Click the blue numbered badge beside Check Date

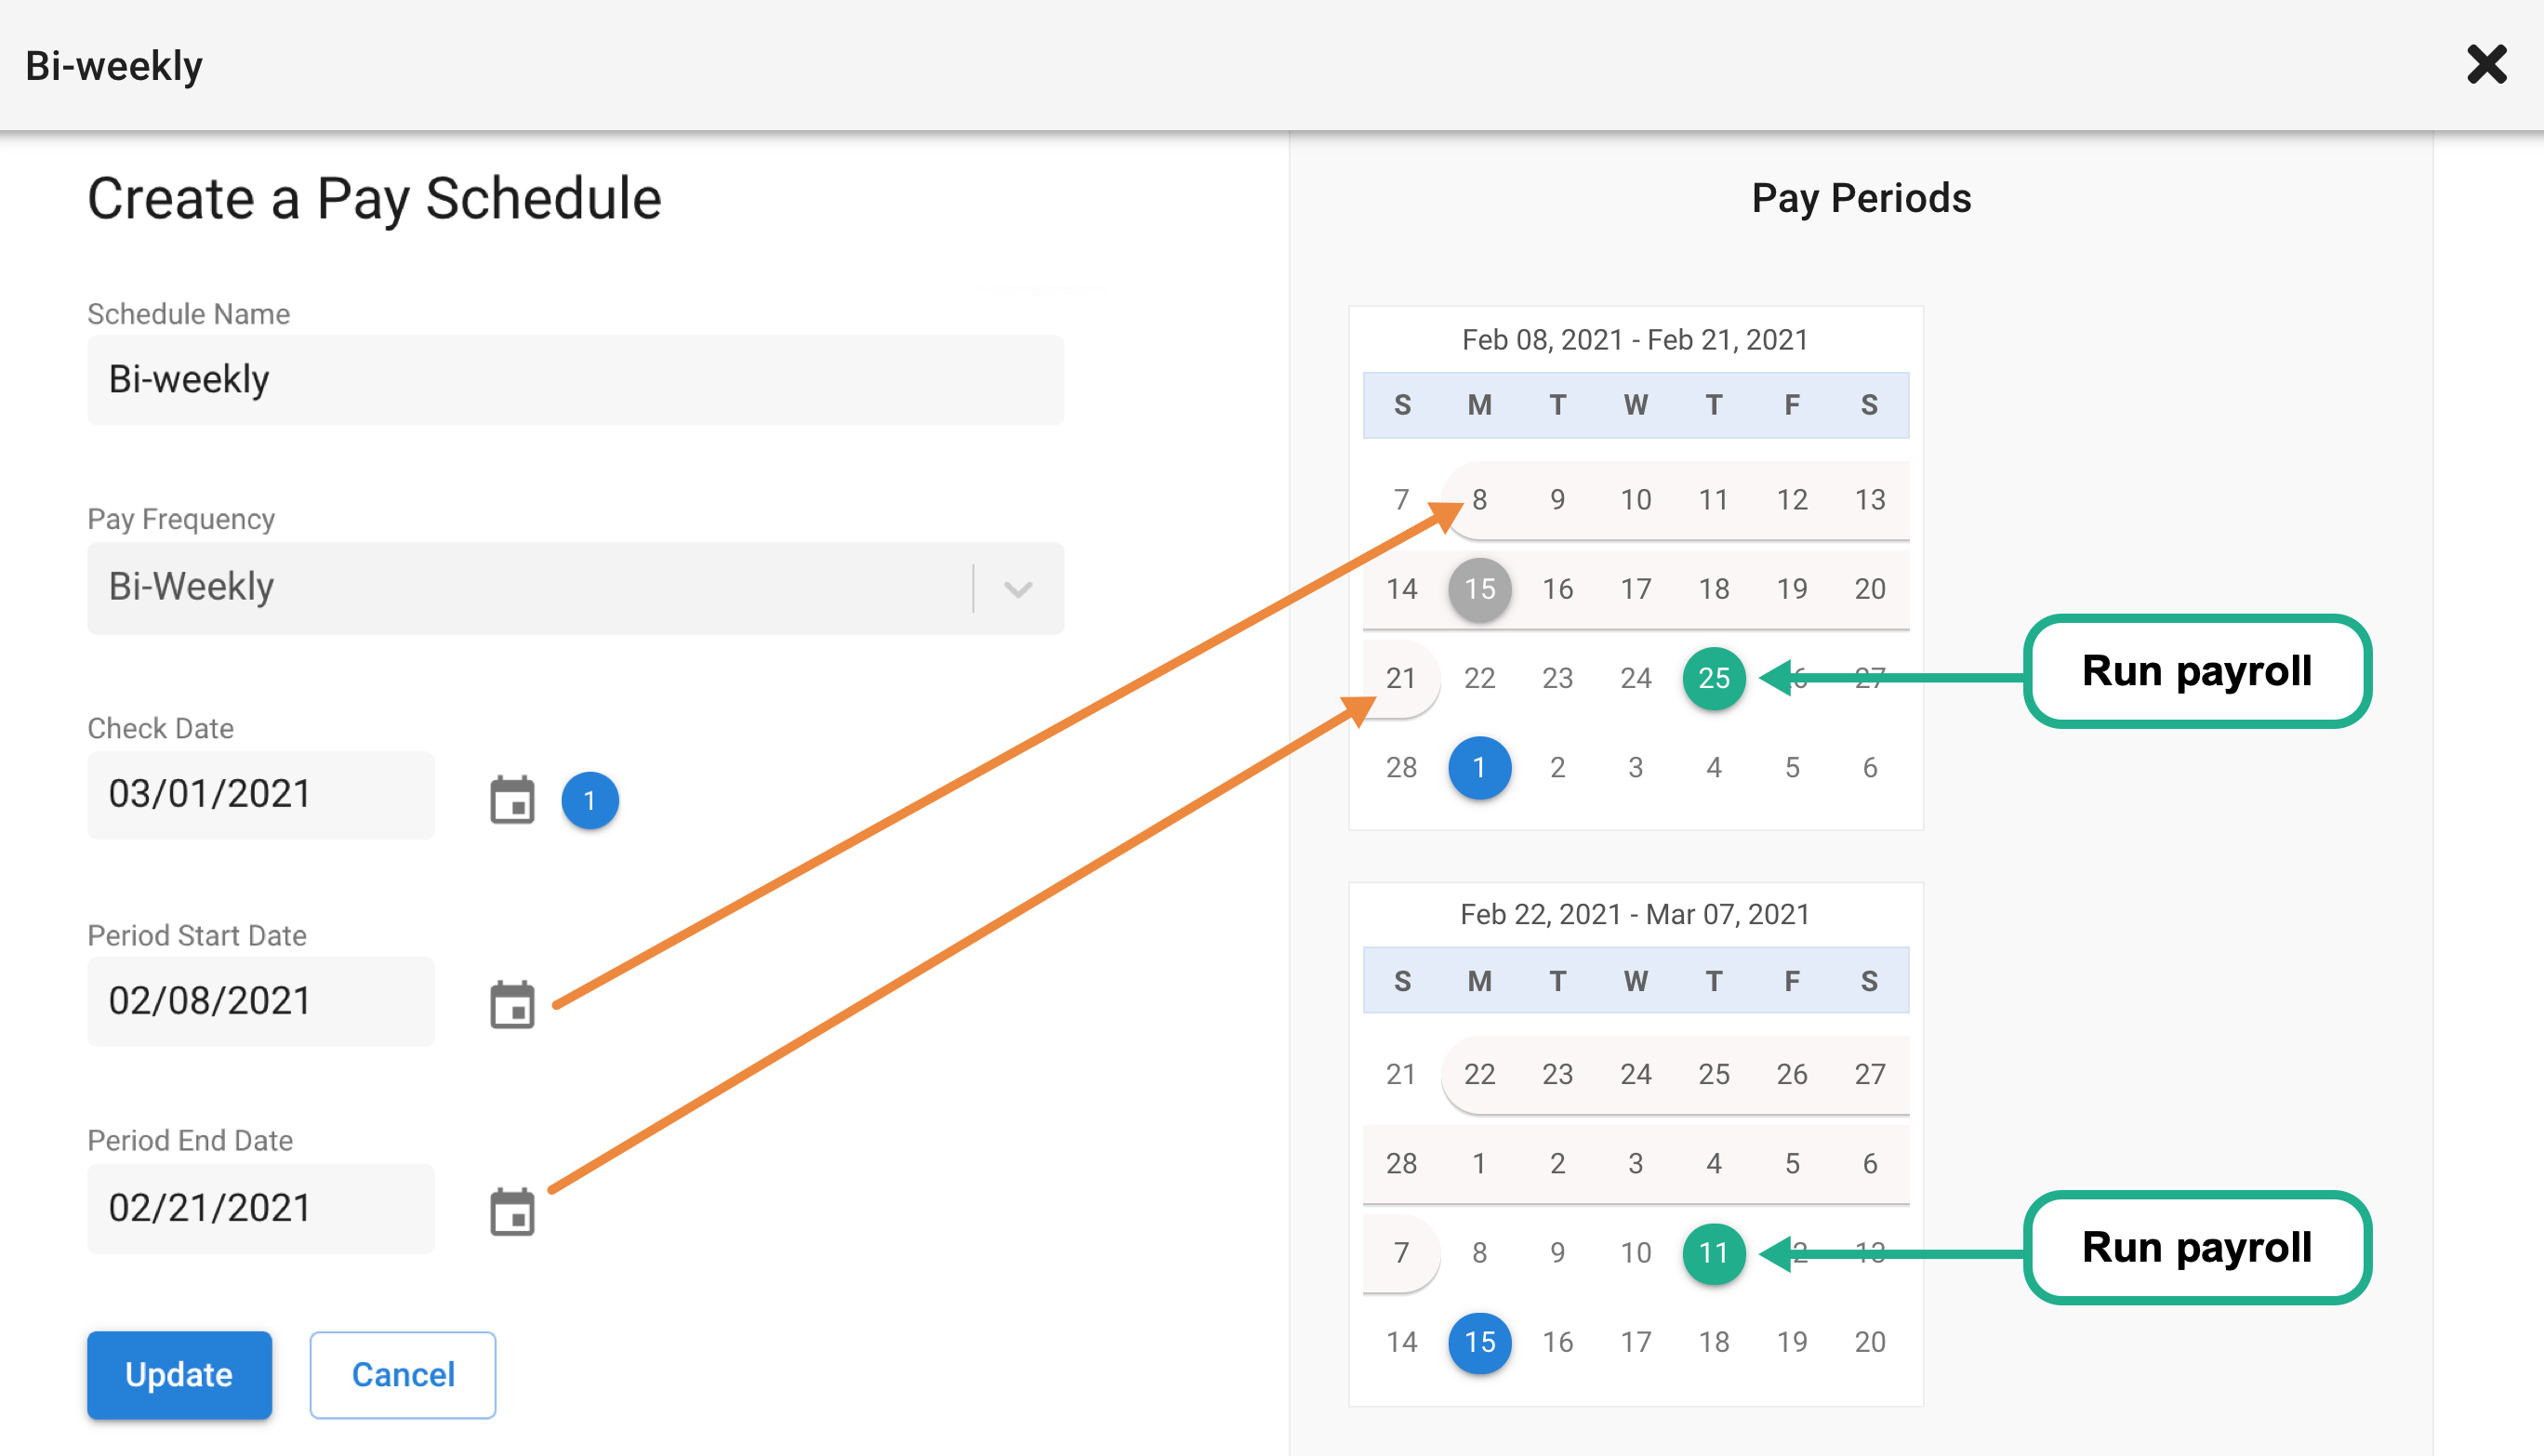coord(590,800)
